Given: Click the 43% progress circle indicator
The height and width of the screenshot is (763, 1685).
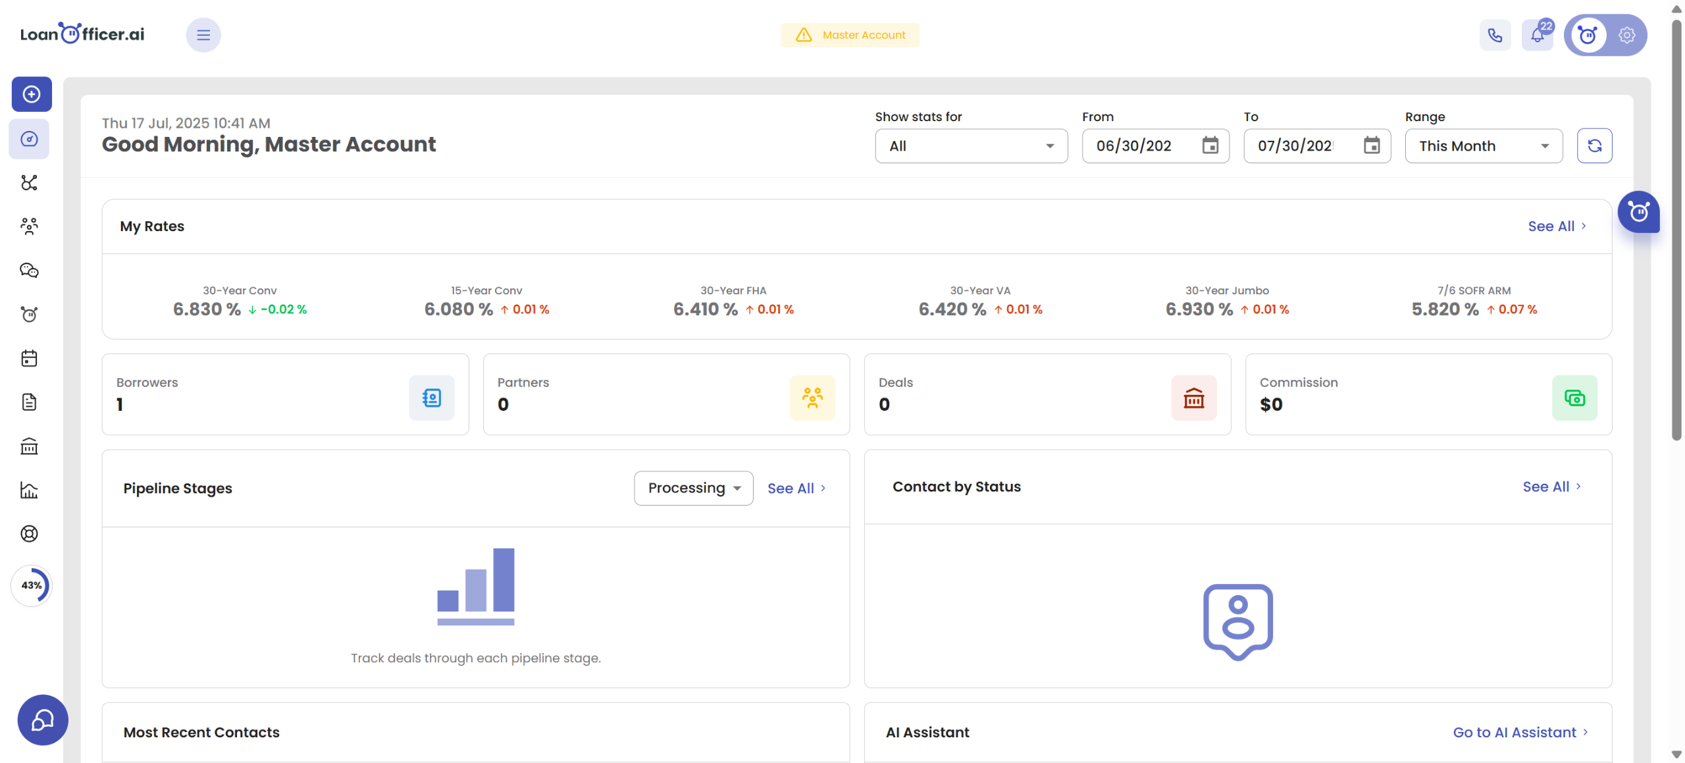Looking at the screenshot, I should [x=31, y=585].
